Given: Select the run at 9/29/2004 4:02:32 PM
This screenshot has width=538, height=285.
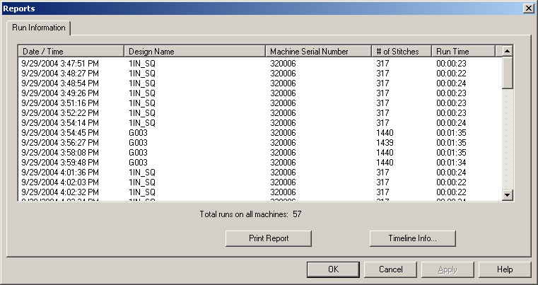Looking at the screenshot, I should coord(259,192).
